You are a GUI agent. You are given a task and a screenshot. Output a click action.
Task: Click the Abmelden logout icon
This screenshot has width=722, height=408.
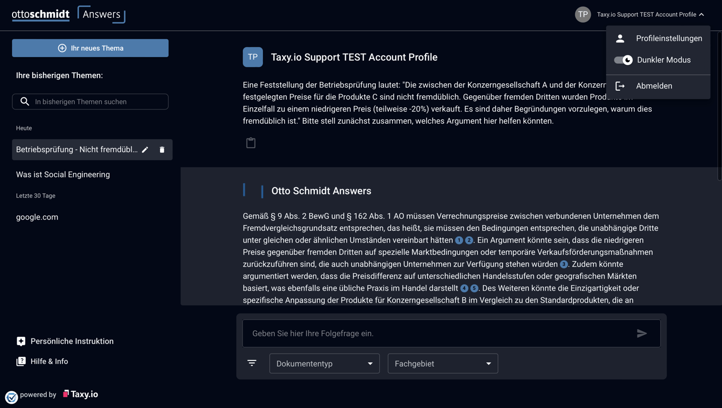click(620, 86)
